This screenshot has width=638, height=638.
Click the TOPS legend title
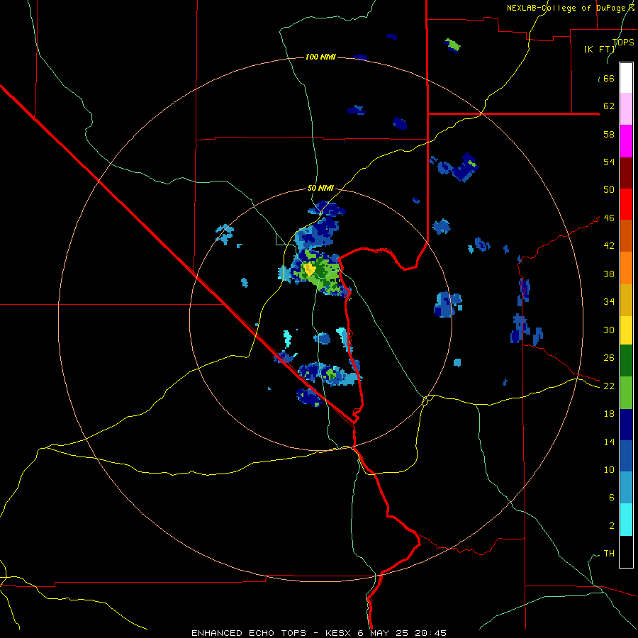coord(623,43)
